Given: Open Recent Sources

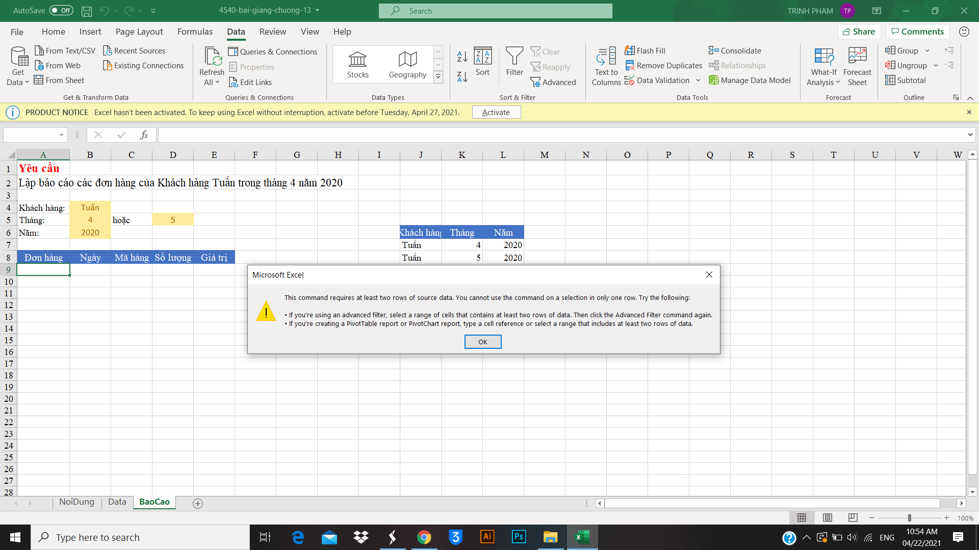Looking at the screenshot, I should click(134, 50).
